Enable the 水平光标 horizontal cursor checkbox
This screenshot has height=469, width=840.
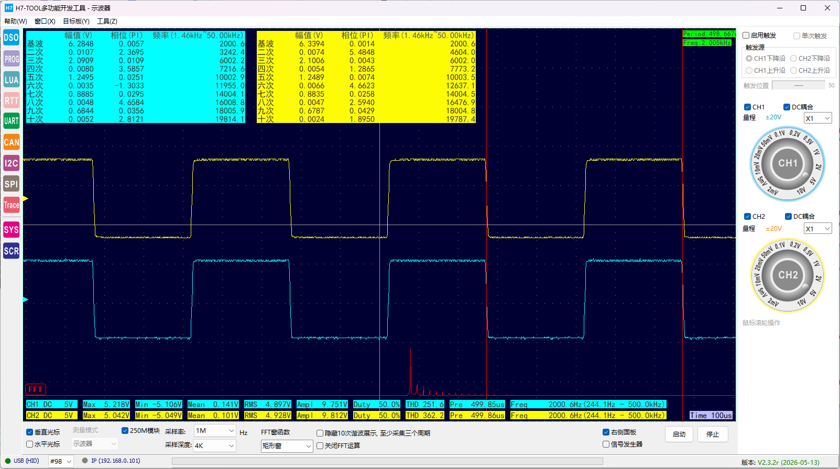coord(30,444)
